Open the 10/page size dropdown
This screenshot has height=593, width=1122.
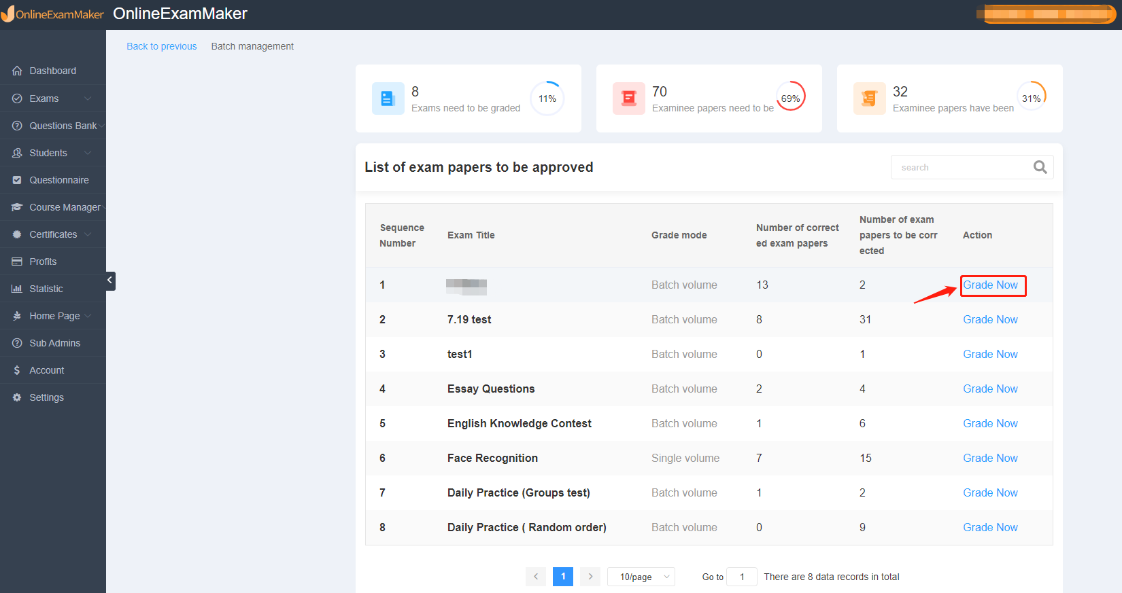[x=641, y=577]
